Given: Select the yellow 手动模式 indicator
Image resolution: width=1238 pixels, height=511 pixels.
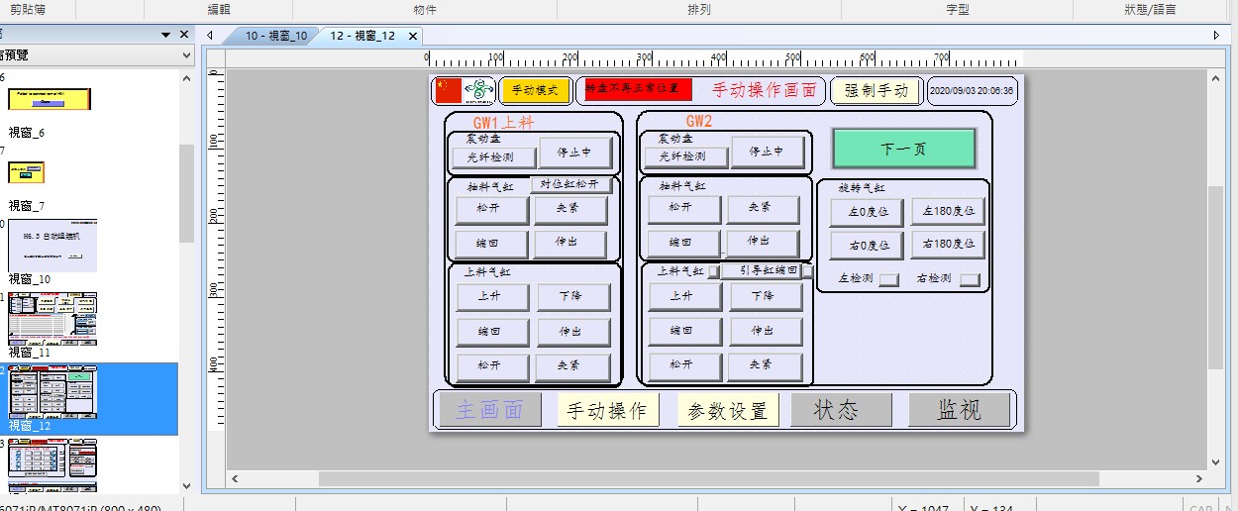Looking at the screenshot, I should point(536,90).
